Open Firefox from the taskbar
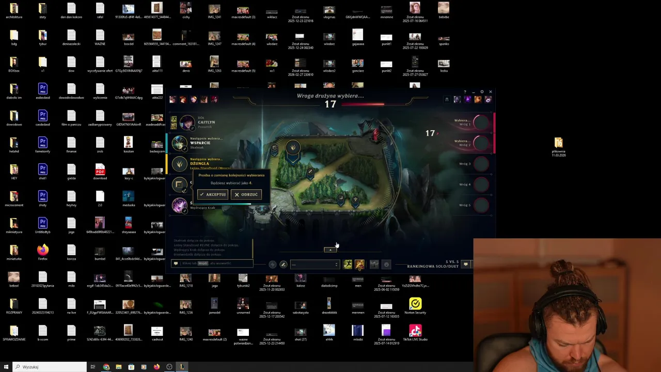Viewport: 661px width, 372px height. pyautogui.click(x=156, y=367)
